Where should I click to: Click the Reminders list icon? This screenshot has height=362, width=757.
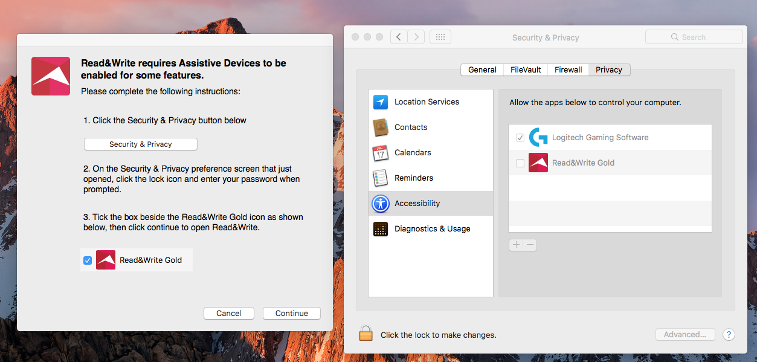click(x=380, y=178)
